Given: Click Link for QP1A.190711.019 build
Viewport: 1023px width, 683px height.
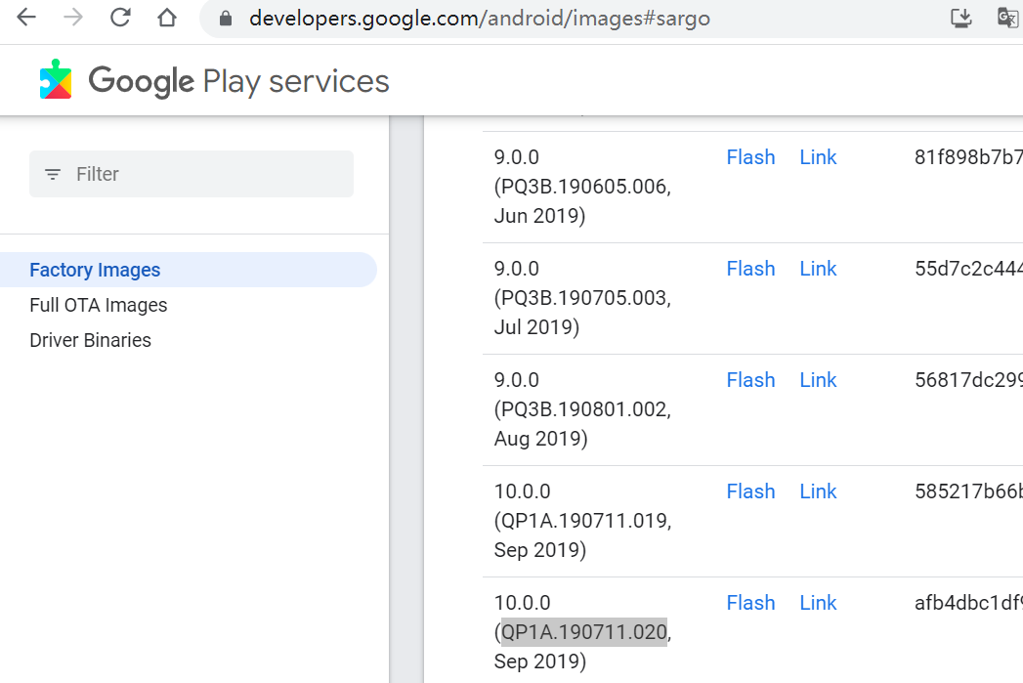Looking at the screenshot, I should [x=818, y=491].
